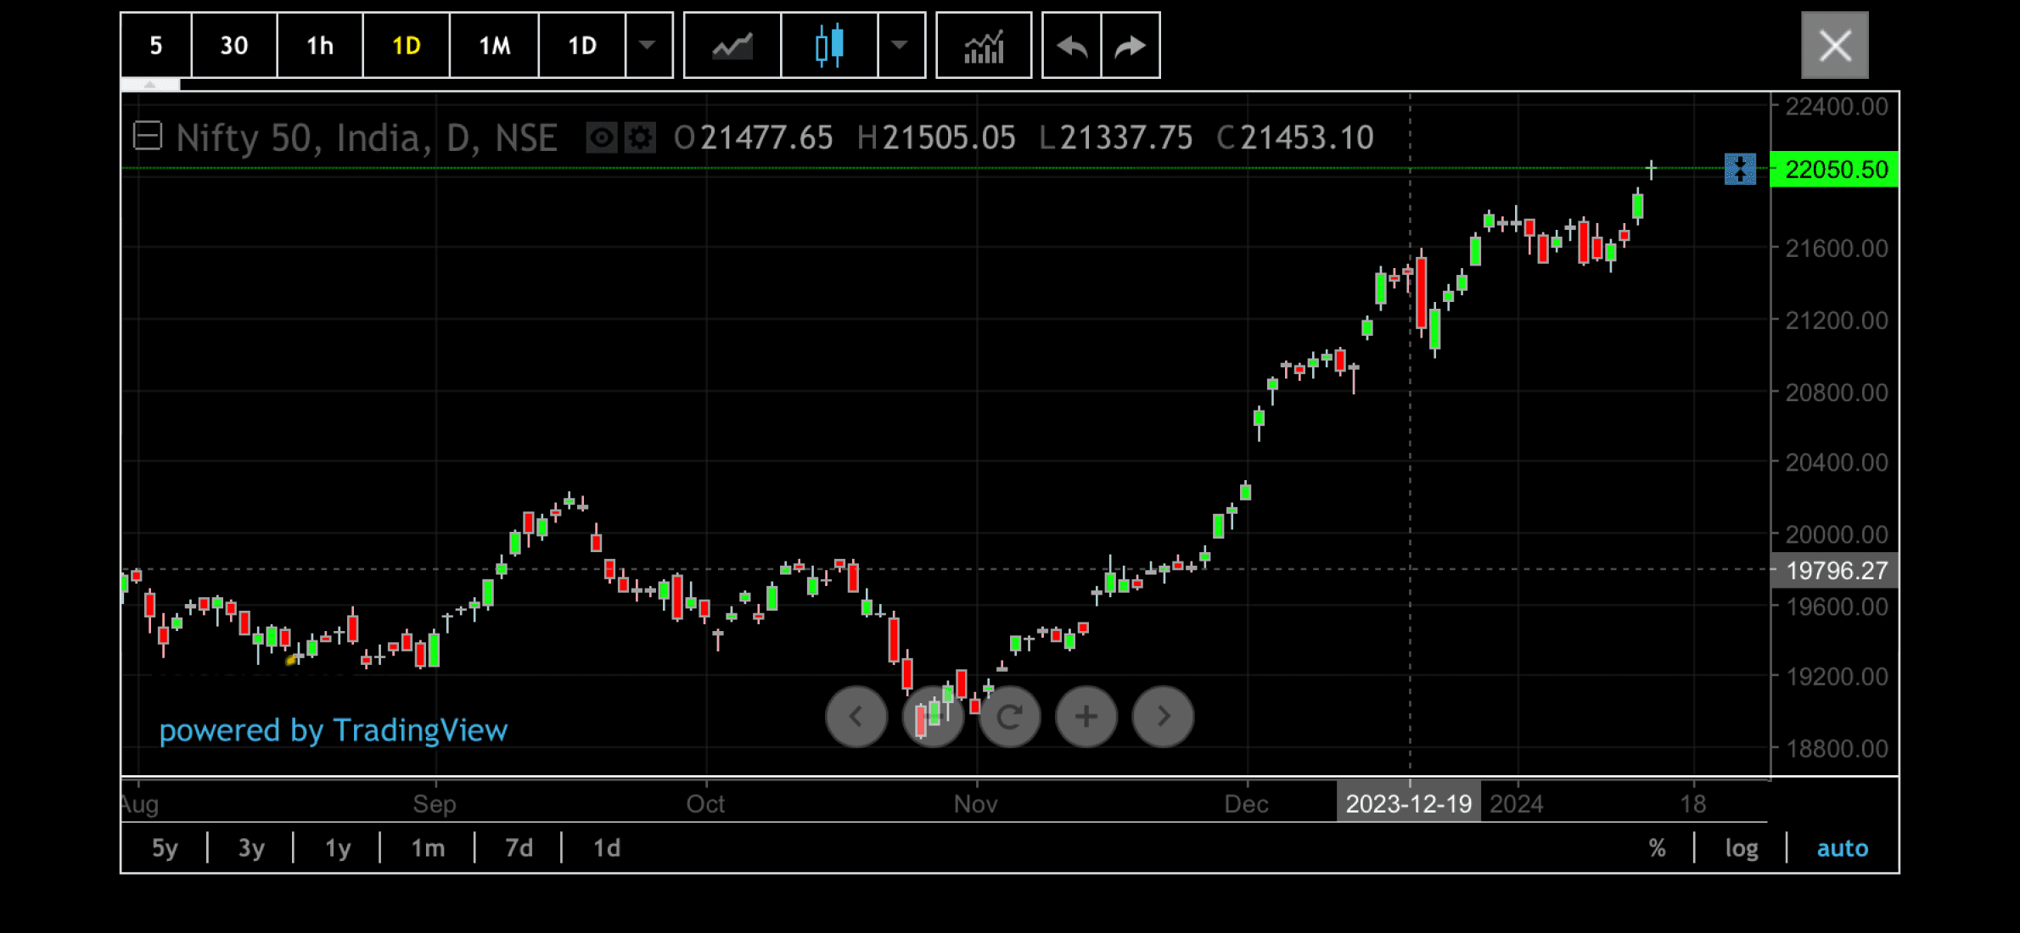The image size is (2020, 933).
Task: Expand the chart style dropdown arrow
Action: pos(901,46)
